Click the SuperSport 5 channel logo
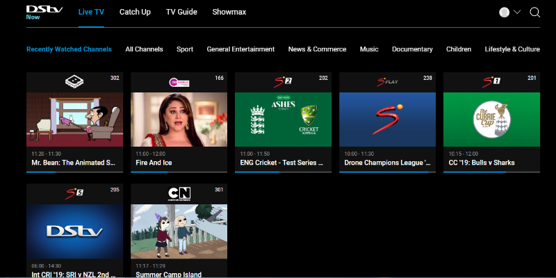 point(74,193)
